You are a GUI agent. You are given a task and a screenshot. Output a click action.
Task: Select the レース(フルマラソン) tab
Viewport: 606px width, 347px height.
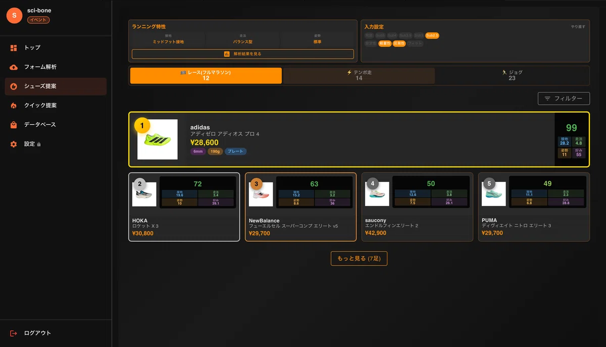(206, 75)
